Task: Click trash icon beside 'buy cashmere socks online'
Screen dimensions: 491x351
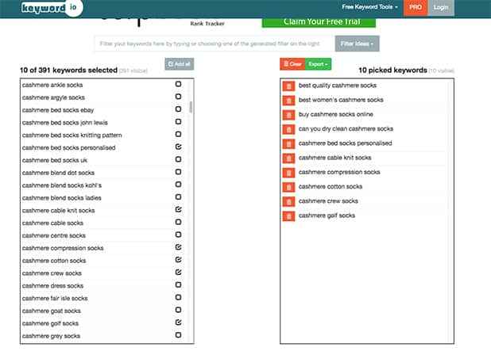Action: point(289,114)
